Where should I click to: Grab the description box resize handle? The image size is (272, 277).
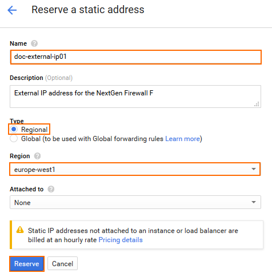[257, 104]
